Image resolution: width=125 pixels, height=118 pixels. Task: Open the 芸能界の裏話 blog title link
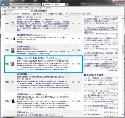point(23,47)
